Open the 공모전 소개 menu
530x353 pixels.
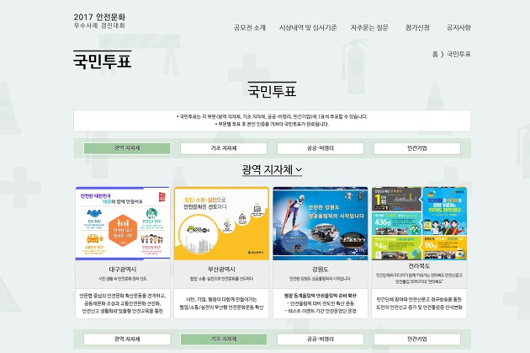click(250, 28)
